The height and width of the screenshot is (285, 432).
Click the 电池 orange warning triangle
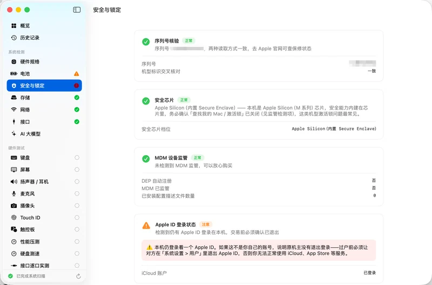click(x=77, y=74)
